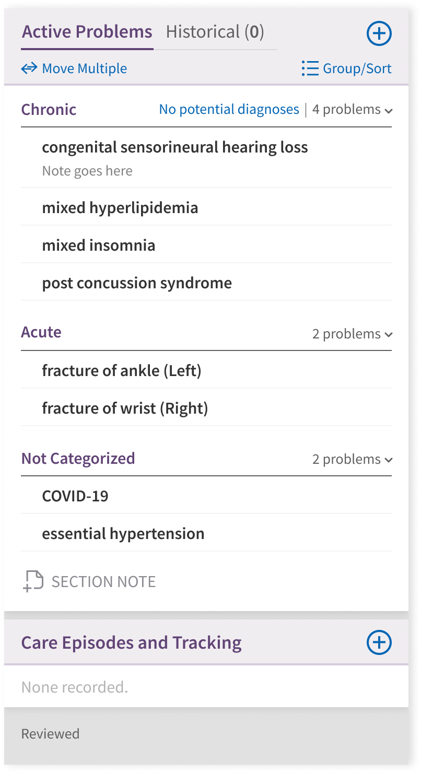The height and width of the screenshot is (773, 421).
Task: Select the Active Problems tab
Action: 87,32
